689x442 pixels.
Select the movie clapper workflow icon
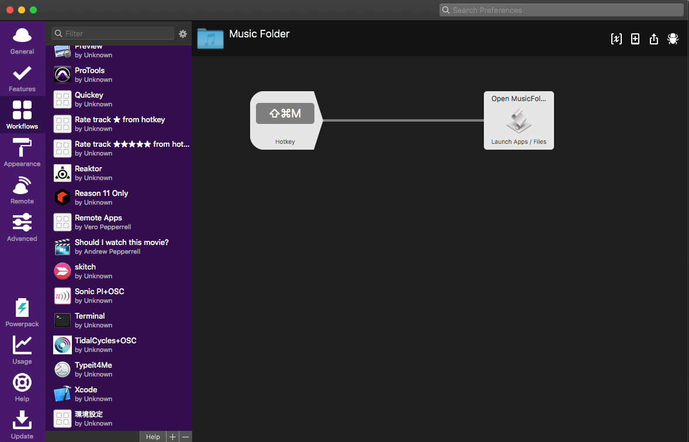63,247
